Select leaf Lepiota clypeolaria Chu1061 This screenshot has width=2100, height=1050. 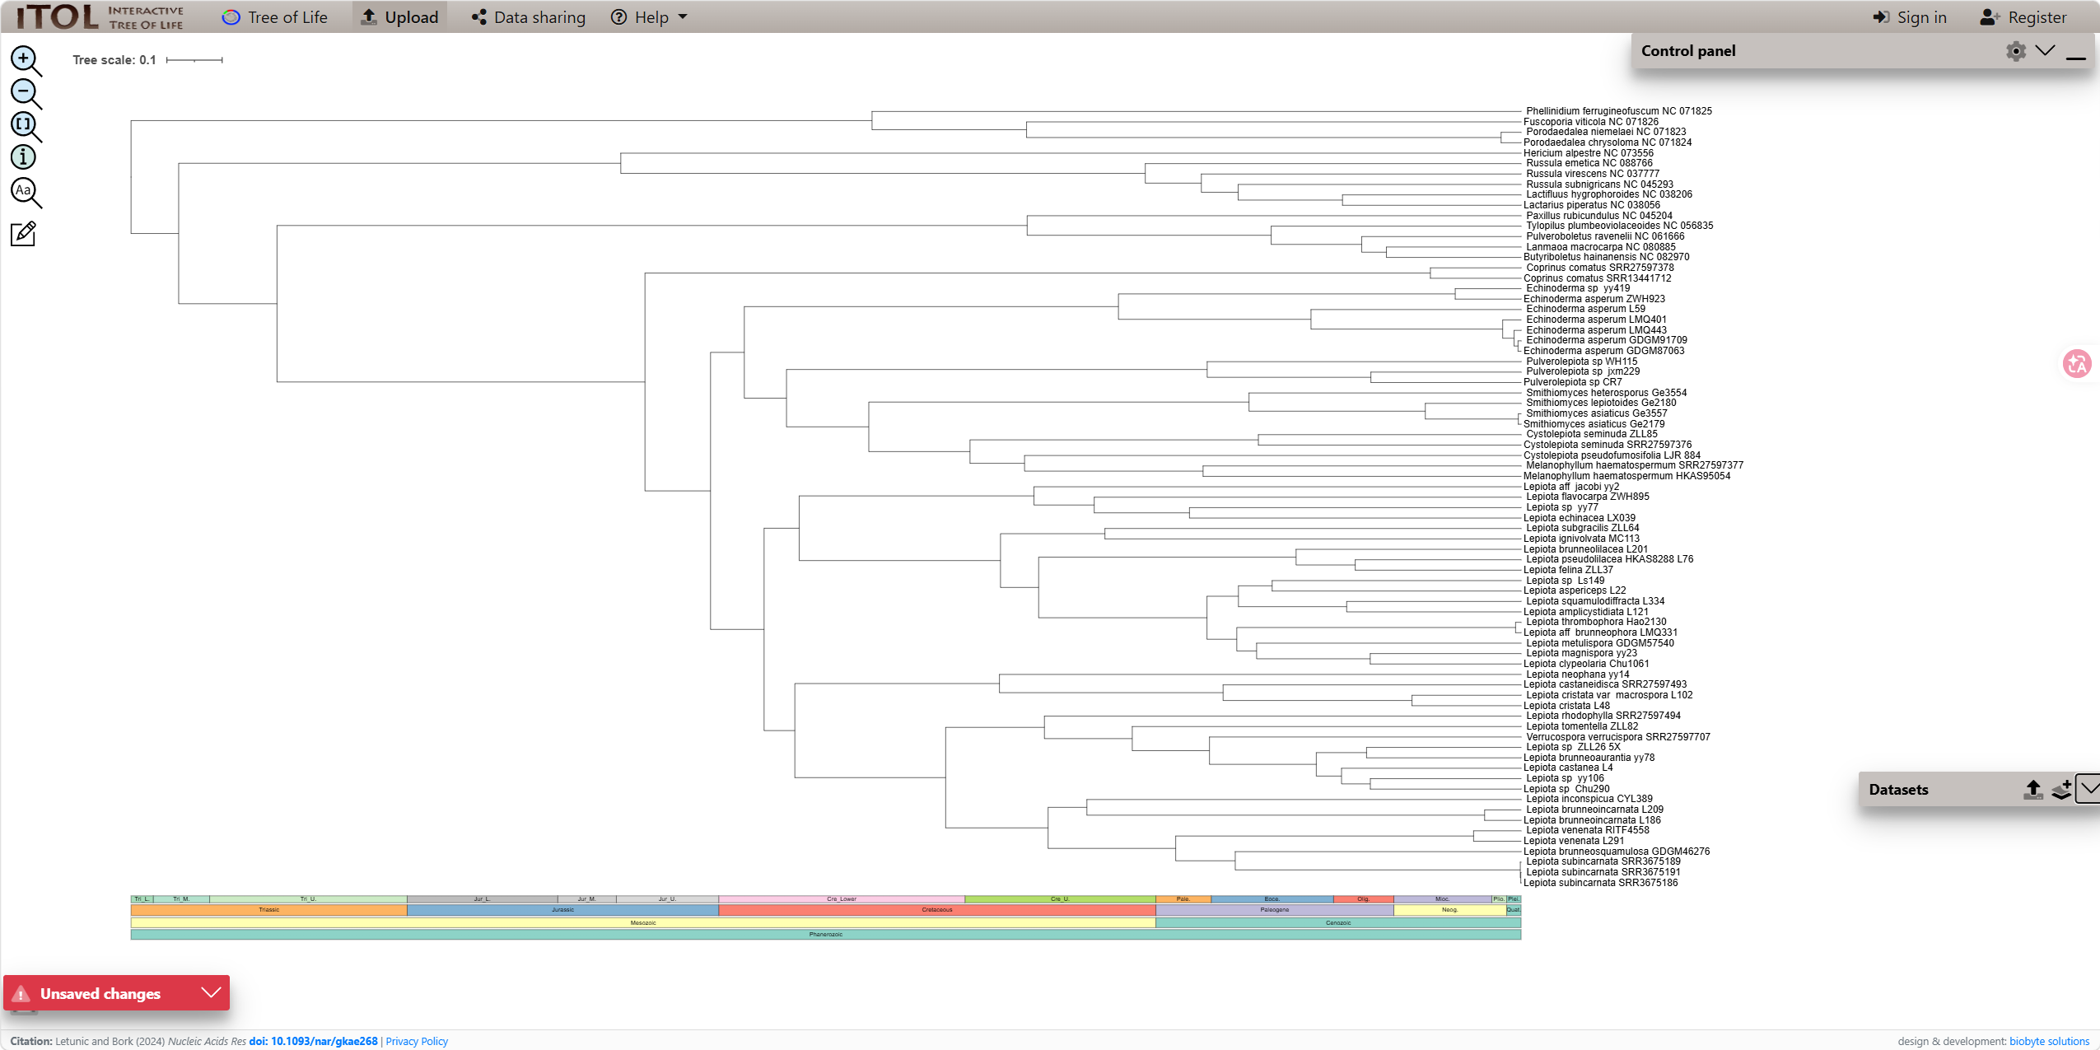[1585, 664]
